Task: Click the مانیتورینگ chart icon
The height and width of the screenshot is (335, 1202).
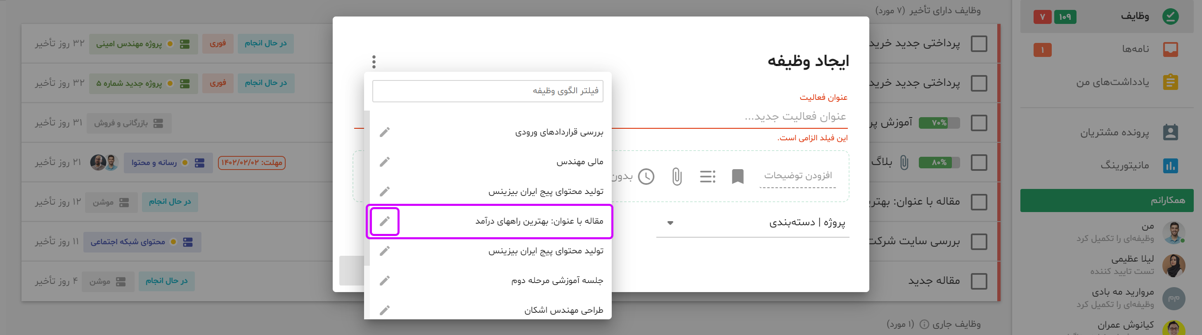Action: pyautogui.click(x=1170, y=165)
